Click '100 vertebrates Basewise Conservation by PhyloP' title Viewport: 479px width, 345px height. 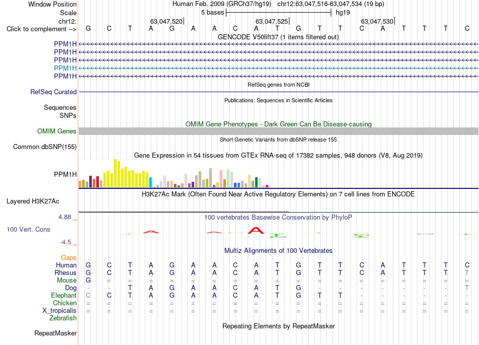click(x=278, y=218)
